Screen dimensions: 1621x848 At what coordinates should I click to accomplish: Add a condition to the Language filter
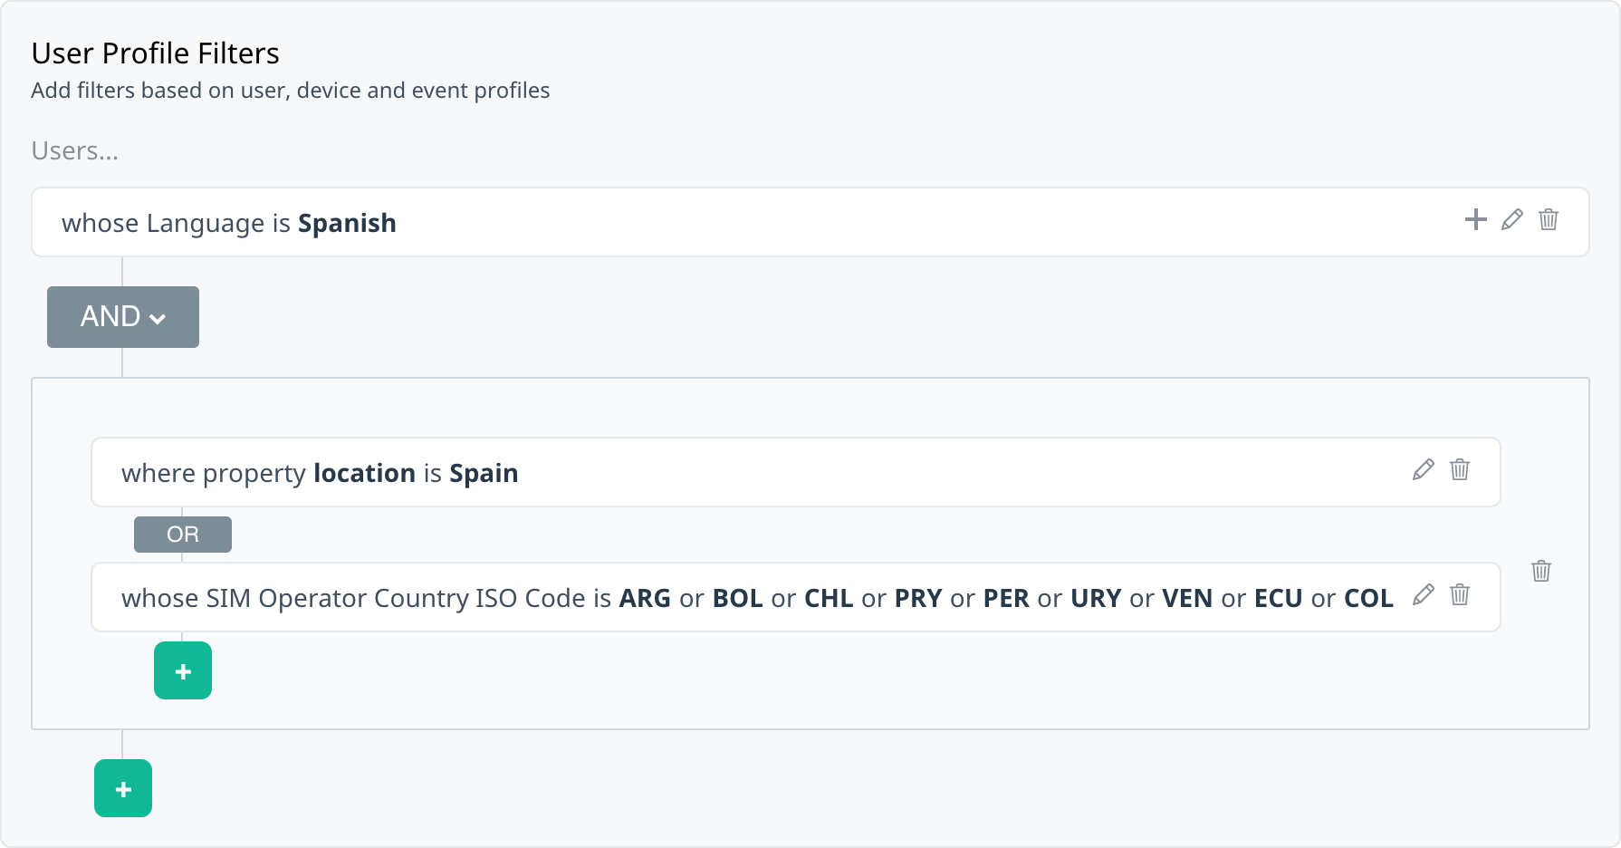1474,220
